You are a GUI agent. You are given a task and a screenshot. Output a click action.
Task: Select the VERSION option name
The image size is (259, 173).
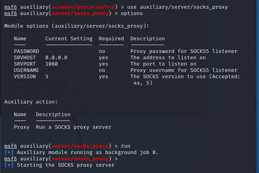(x=24, y=77)
